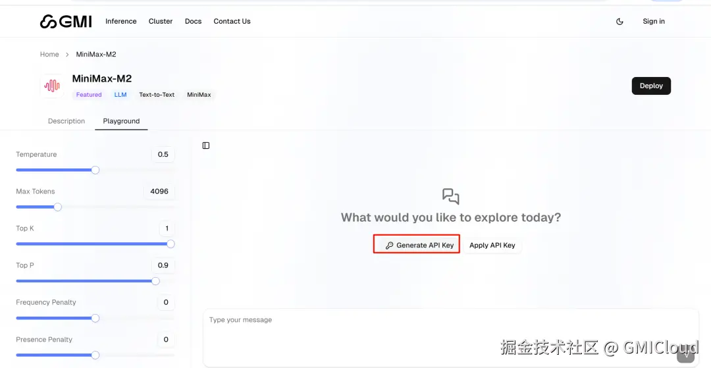This screenshot has width=711, height=368.
Task: Click Apply API Key button
Action: pyautogui.click(x=492, y=245)
